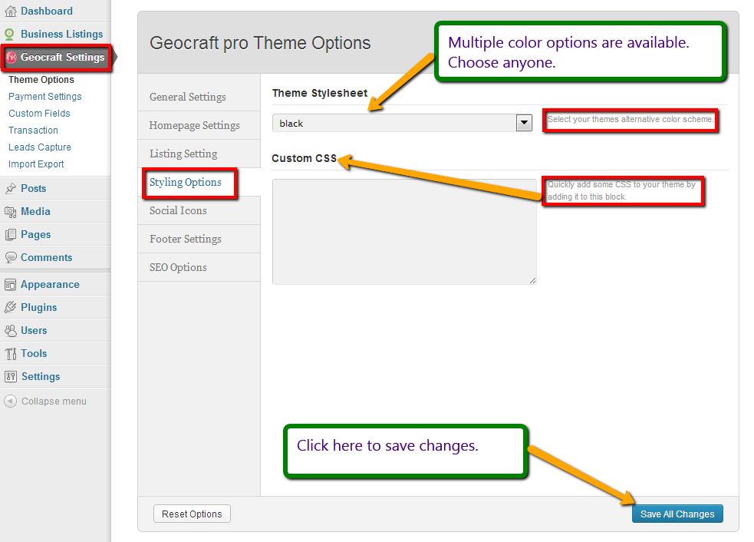
Task: Open Footer Settings tab
Action: 199,240
